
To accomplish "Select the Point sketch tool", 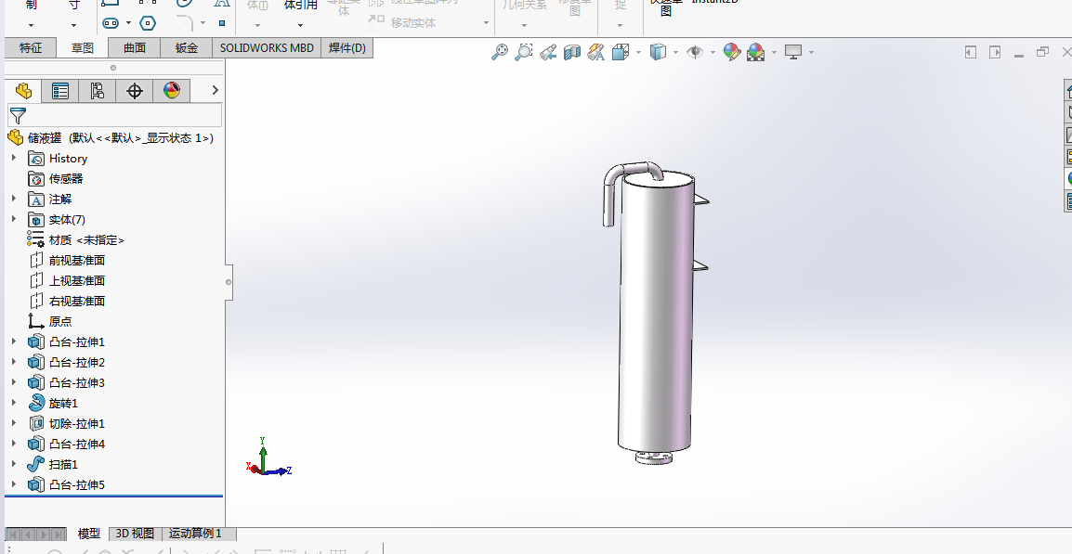I will [221, 23].
